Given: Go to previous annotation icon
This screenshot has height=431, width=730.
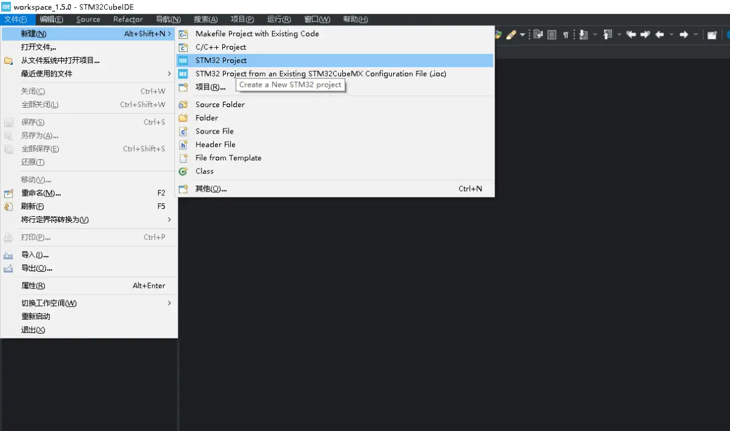Looking at the screenshot, I should pyautogui.click(x=608, y=34).
